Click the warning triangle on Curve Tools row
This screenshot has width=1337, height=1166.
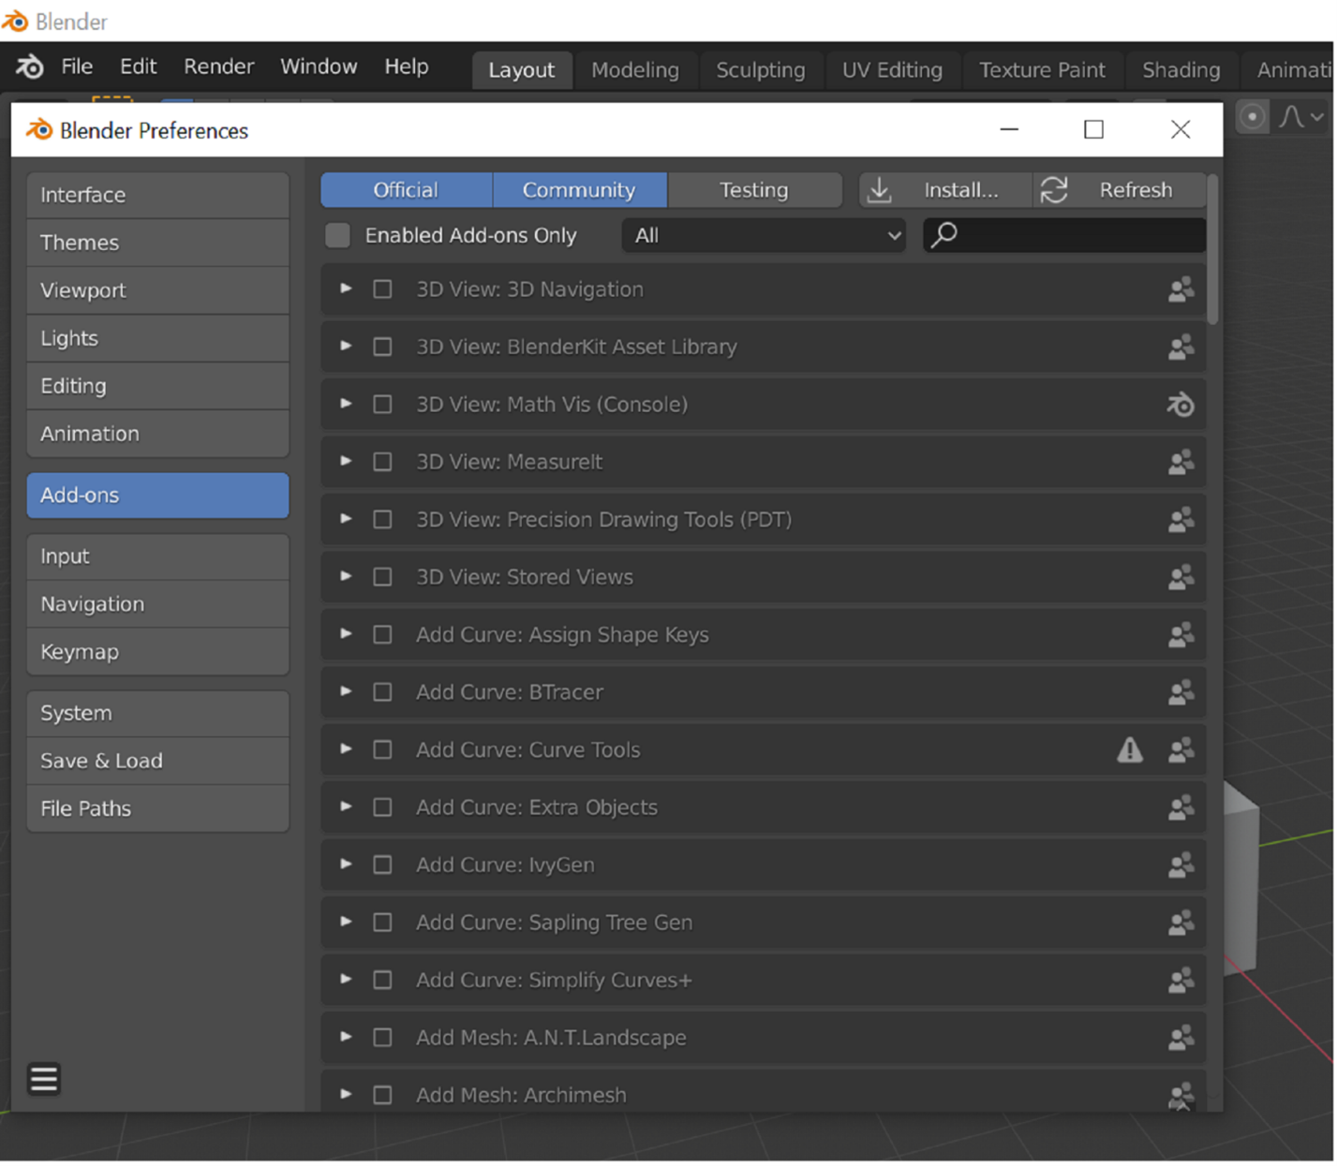(x=1130, y=750)
